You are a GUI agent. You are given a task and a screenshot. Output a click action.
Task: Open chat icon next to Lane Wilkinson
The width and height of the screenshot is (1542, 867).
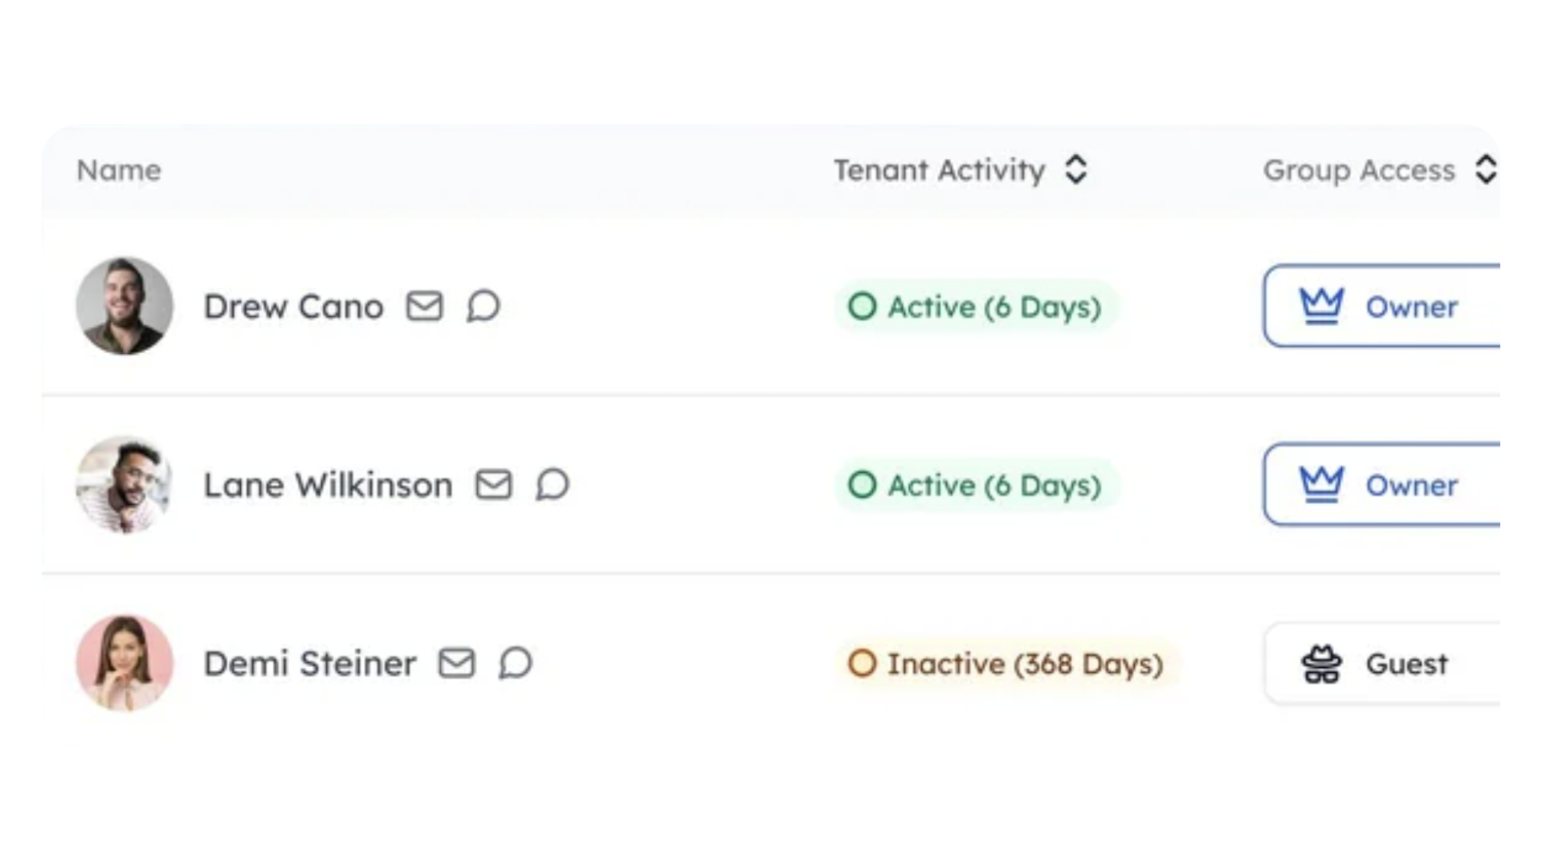[552, 485]
